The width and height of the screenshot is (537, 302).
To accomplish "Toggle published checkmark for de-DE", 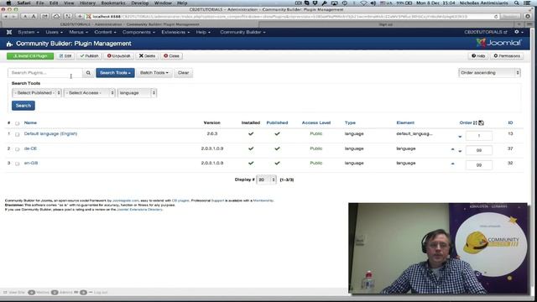I will coord(277,148).
